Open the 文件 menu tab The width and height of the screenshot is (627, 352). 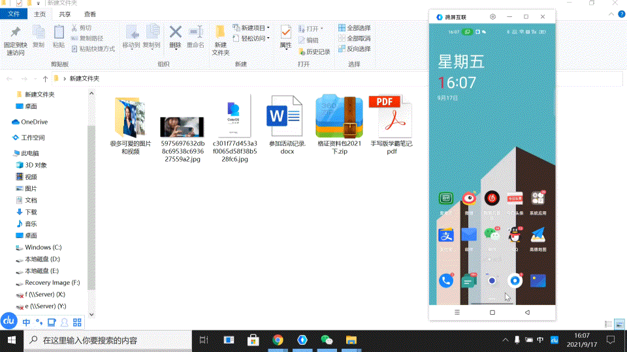(x=14, y=14)
